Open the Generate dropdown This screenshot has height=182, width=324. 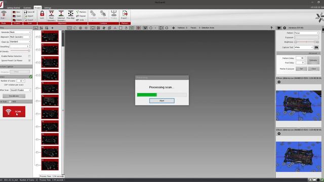point(20,32)
